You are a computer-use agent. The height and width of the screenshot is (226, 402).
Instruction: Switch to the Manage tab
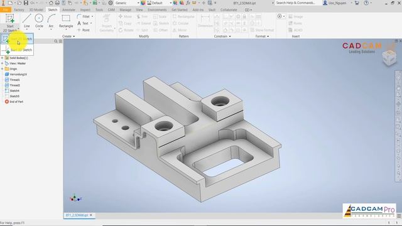[x=125, y=10]
